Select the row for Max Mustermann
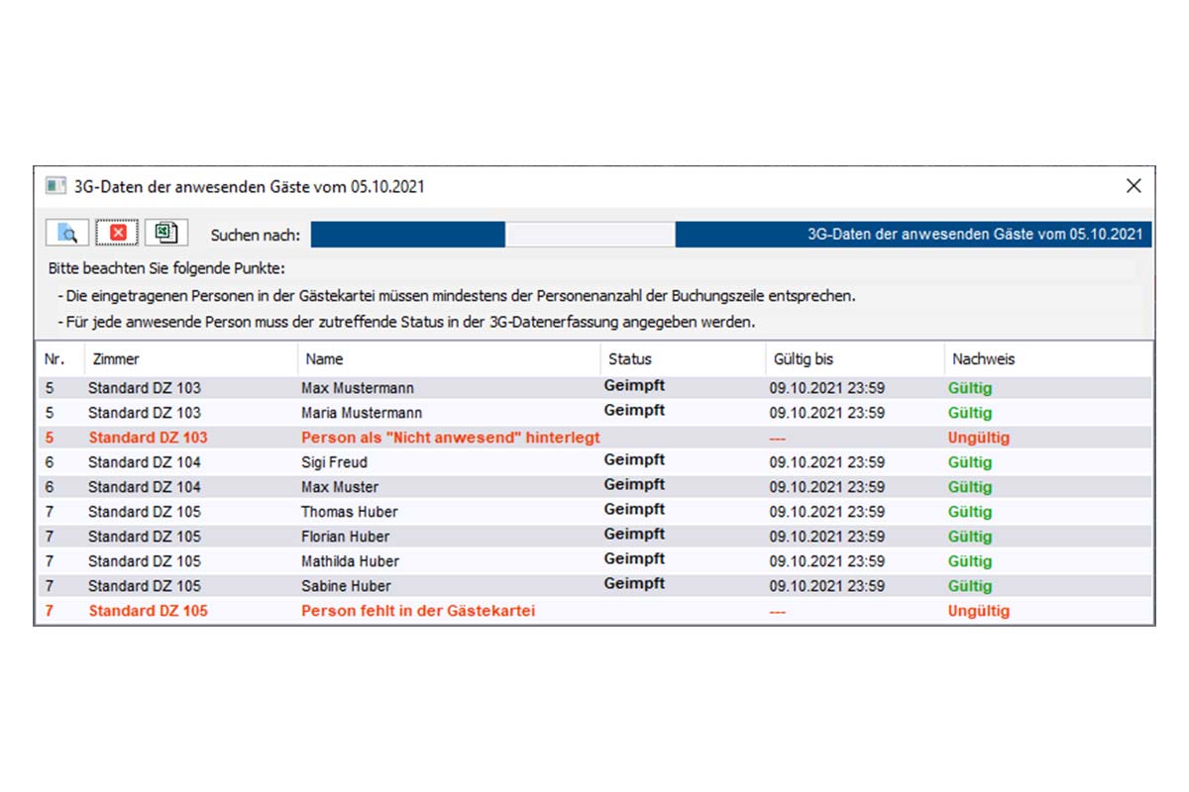1189x792 pixels. [x=358, y=388]
